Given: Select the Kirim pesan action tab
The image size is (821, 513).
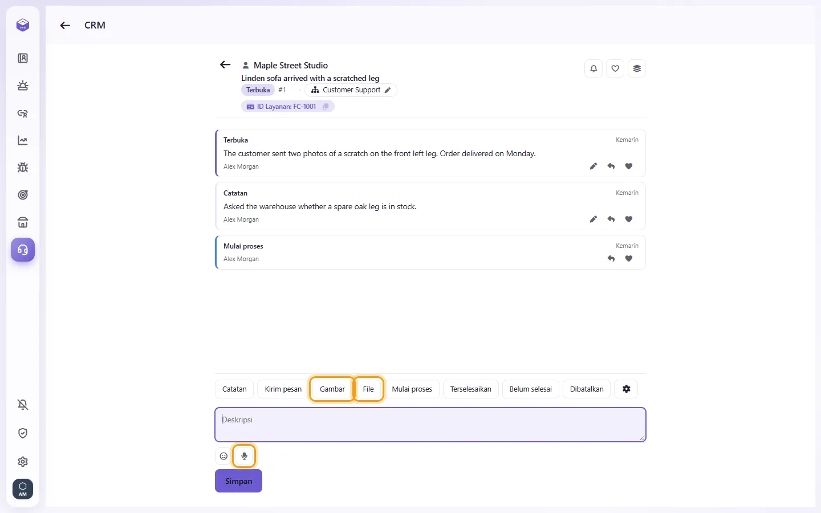Looking at the screenshot, I should pos(283,389).
